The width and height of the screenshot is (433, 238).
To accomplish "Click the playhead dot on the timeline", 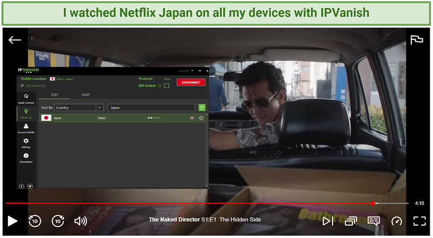I will 373,203.
